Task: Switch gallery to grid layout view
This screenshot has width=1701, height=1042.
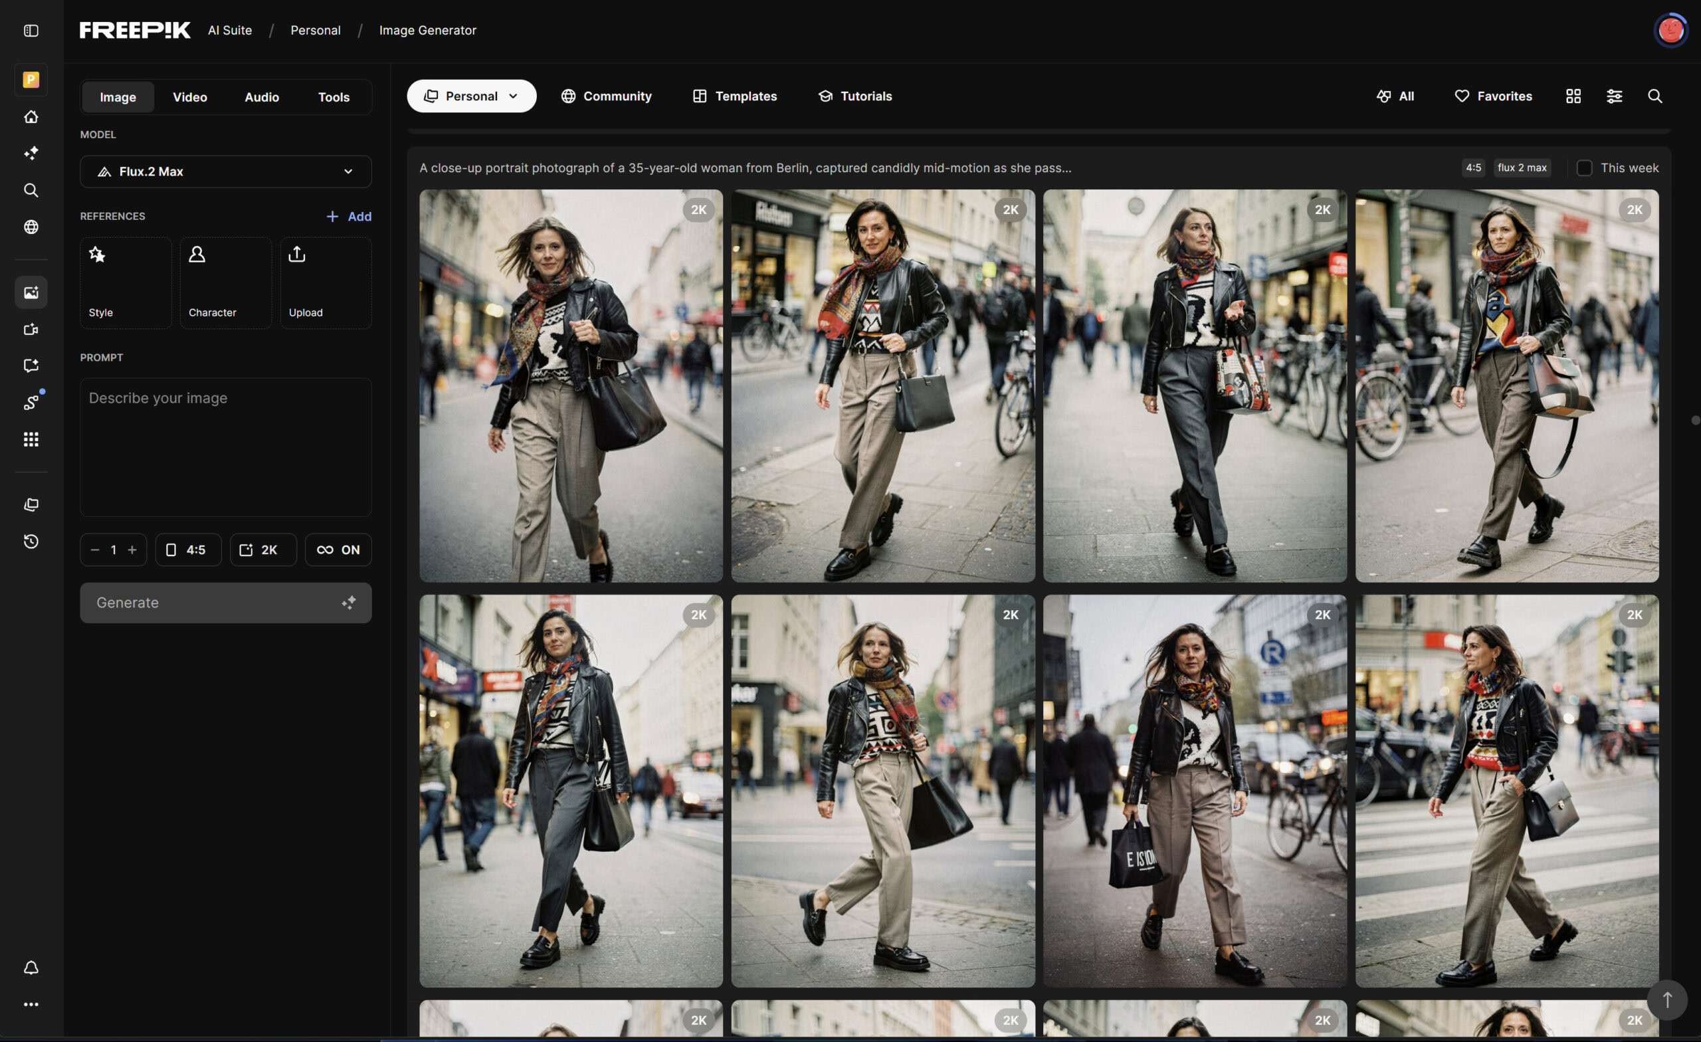Action: [1573, 96]
